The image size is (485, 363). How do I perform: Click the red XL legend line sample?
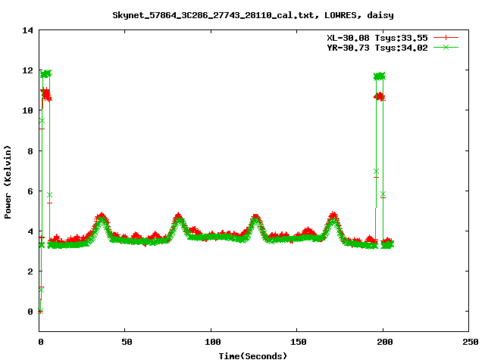(446, 38)
